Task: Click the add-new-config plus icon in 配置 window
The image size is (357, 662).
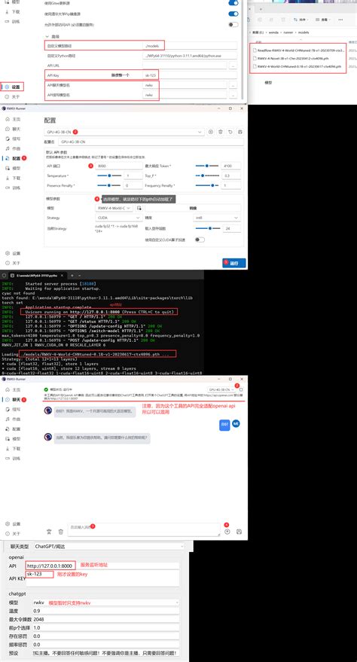Action: 211,132
